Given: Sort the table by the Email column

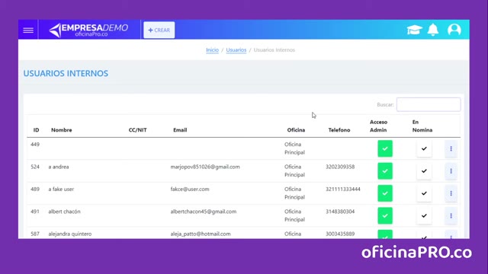Looking at the screenshot, I should point(180,130).
